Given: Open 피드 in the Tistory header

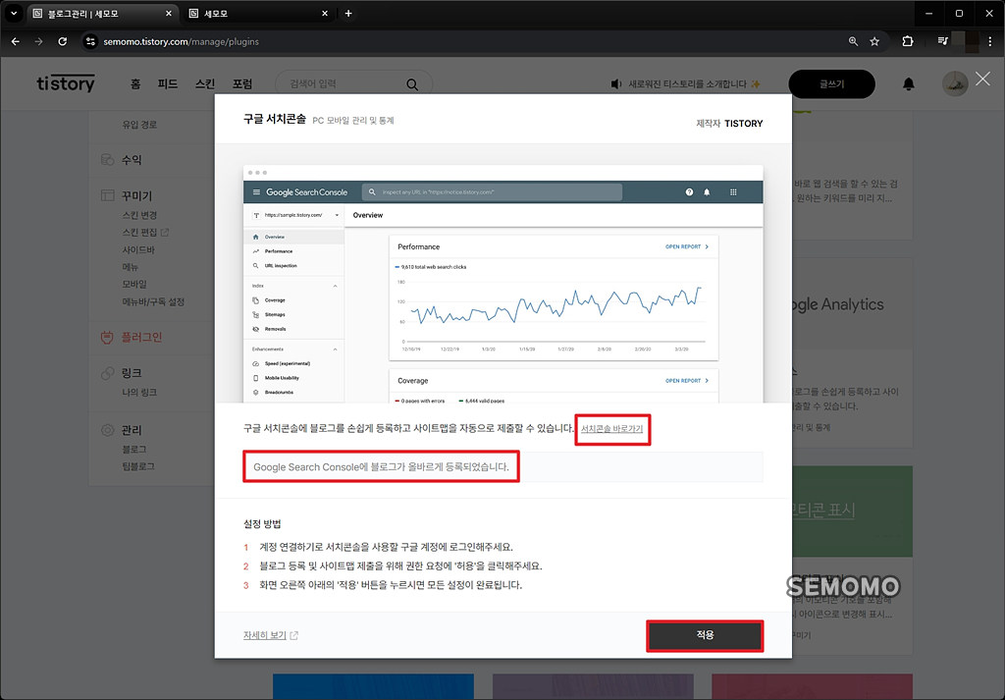Looking at the screenshot, I should 168,84.
